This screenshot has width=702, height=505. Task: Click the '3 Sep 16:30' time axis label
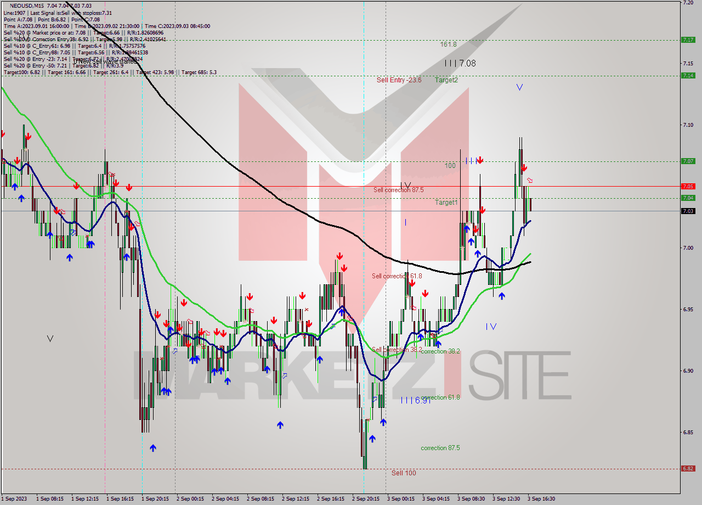pos(541,499)
